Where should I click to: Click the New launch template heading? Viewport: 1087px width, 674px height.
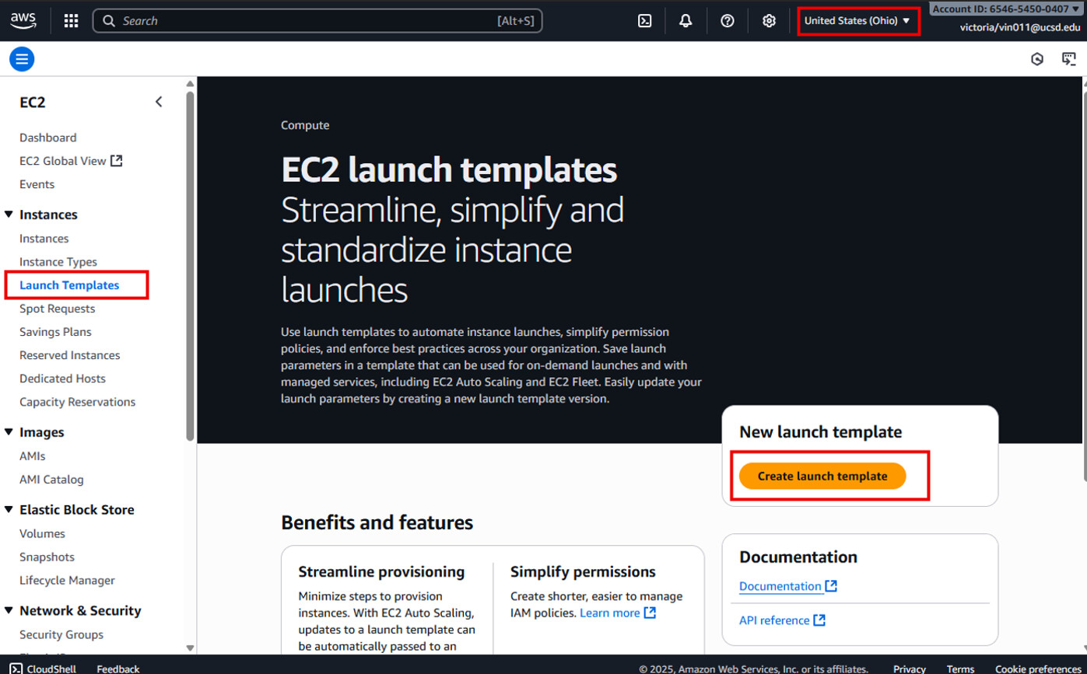click(820, 432)
